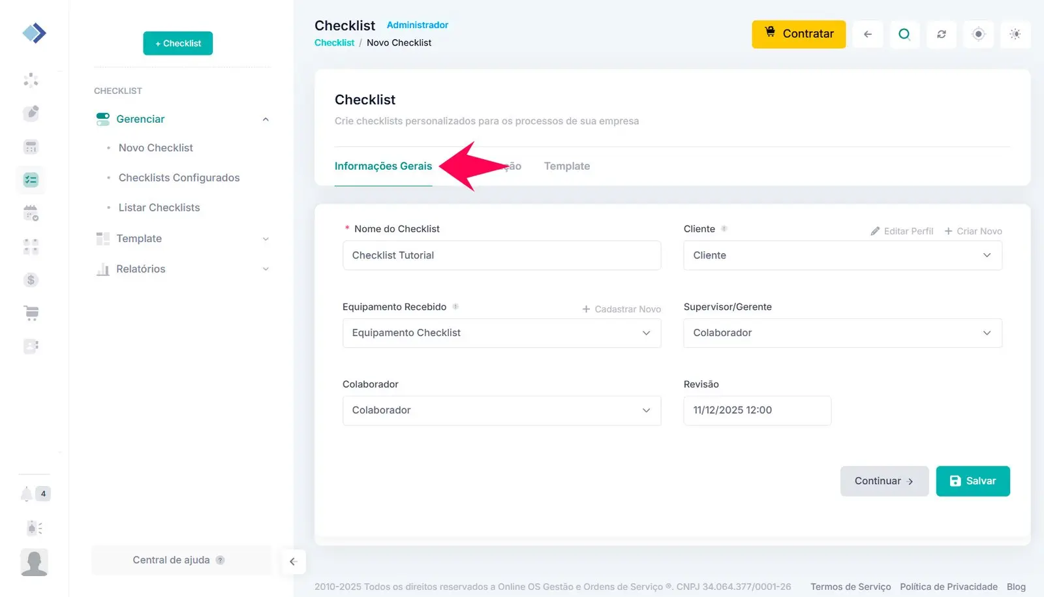Click the shopping cart icon in the sidebar
This screenshot has width=1044, height=597.
coord(31,313)
